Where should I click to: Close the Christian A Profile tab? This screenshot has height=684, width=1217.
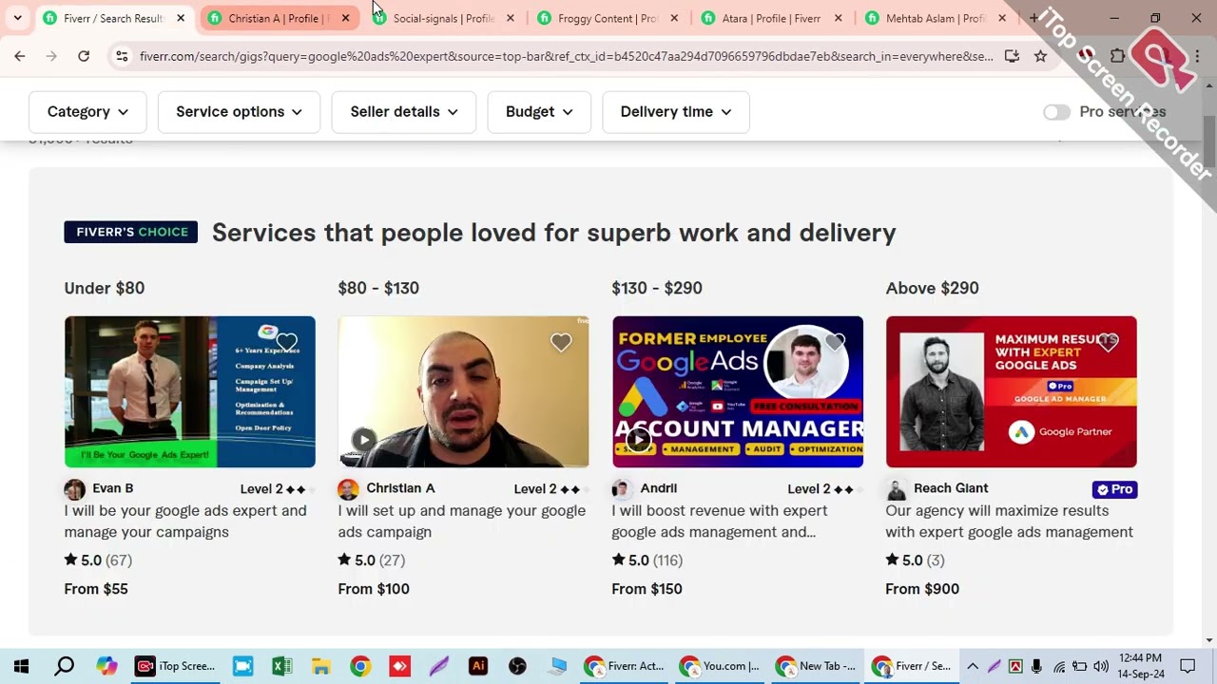click(345, 18)
